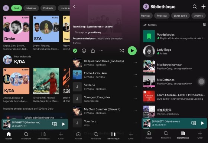This screenshot has width=208, height=143.
Task: Open Learn Chinese audiobook in library
Action: [174, 97]
